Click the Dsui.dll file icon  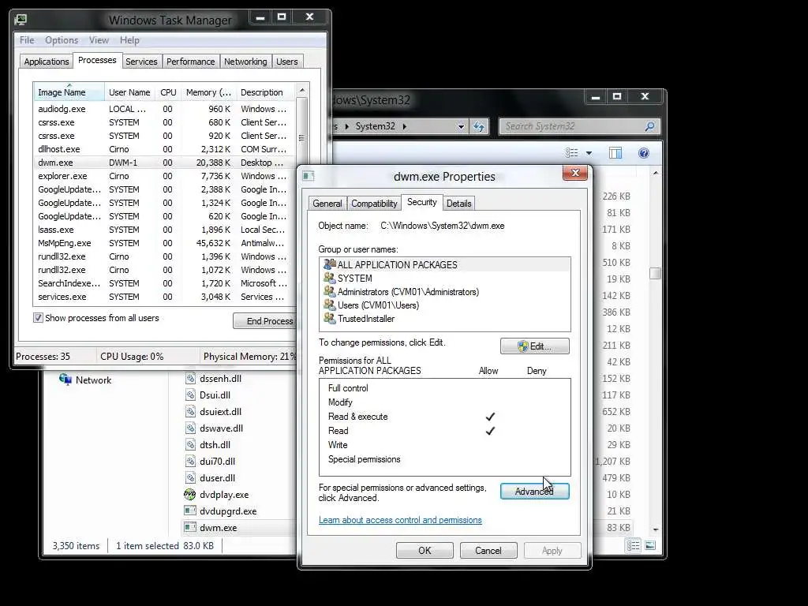pos(190,395)
